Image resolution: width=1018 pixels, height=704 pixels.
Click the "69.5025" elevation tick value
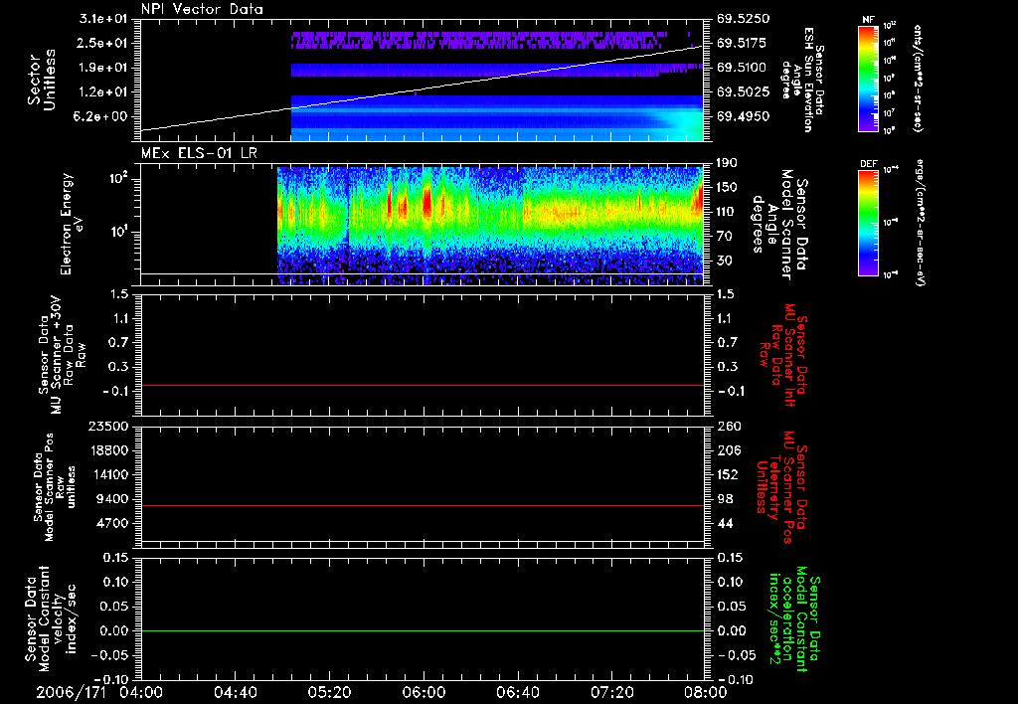[x=743, y=92]
